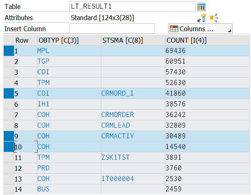Click the count value 38576
The height and width of the screenshot is (195, 251).
(207, 104)
